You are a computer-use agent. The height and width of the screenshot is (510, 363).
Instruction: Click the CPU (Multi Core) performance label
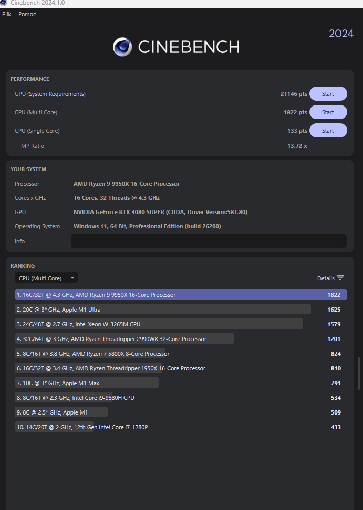pos(36,112)
